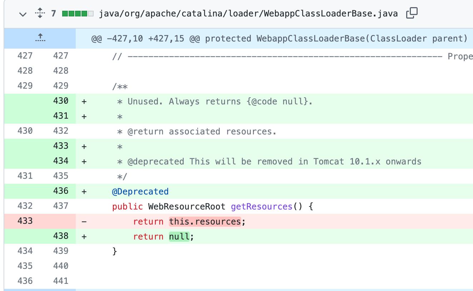Copy the file path to clipboard
Screen dimensions: 473x291
point(412,14)
